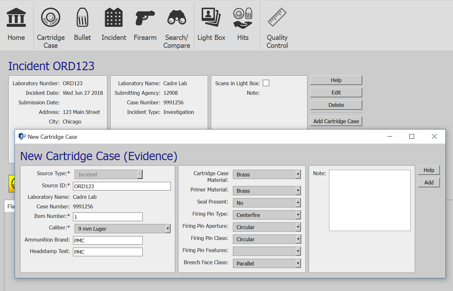
Task: Click Add Cartridge Case button
Action: click(x=336, y=121)
